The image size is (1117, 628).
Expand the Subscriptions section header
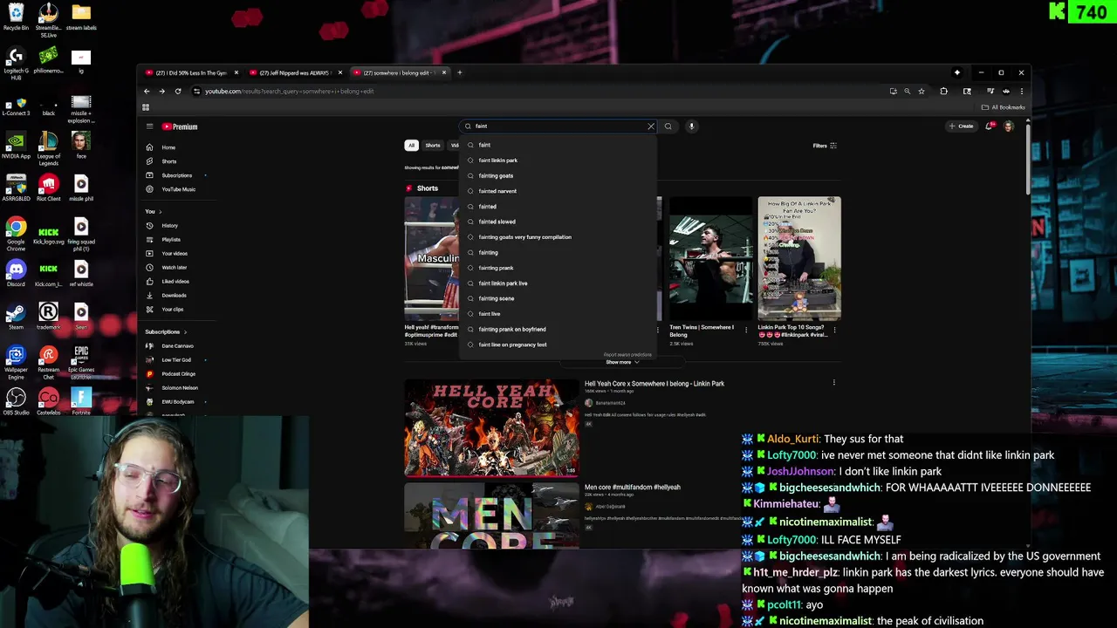pyautogui.click(x=166, y=332)
